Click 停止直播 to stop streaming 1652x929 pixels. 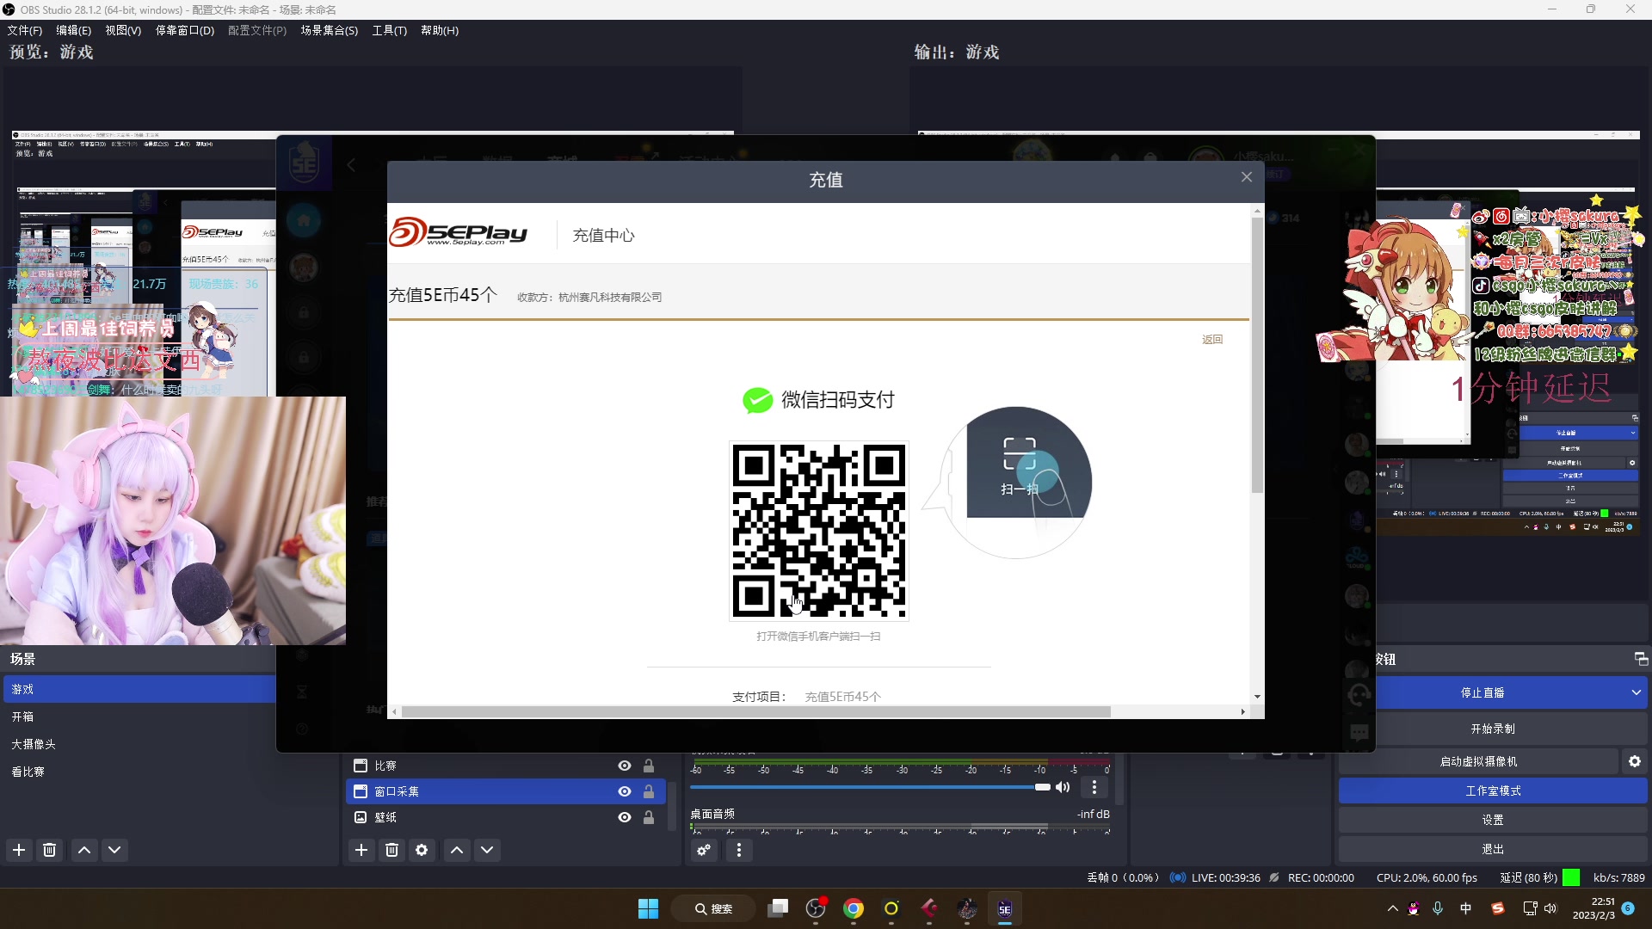[x=1482, y=692]
